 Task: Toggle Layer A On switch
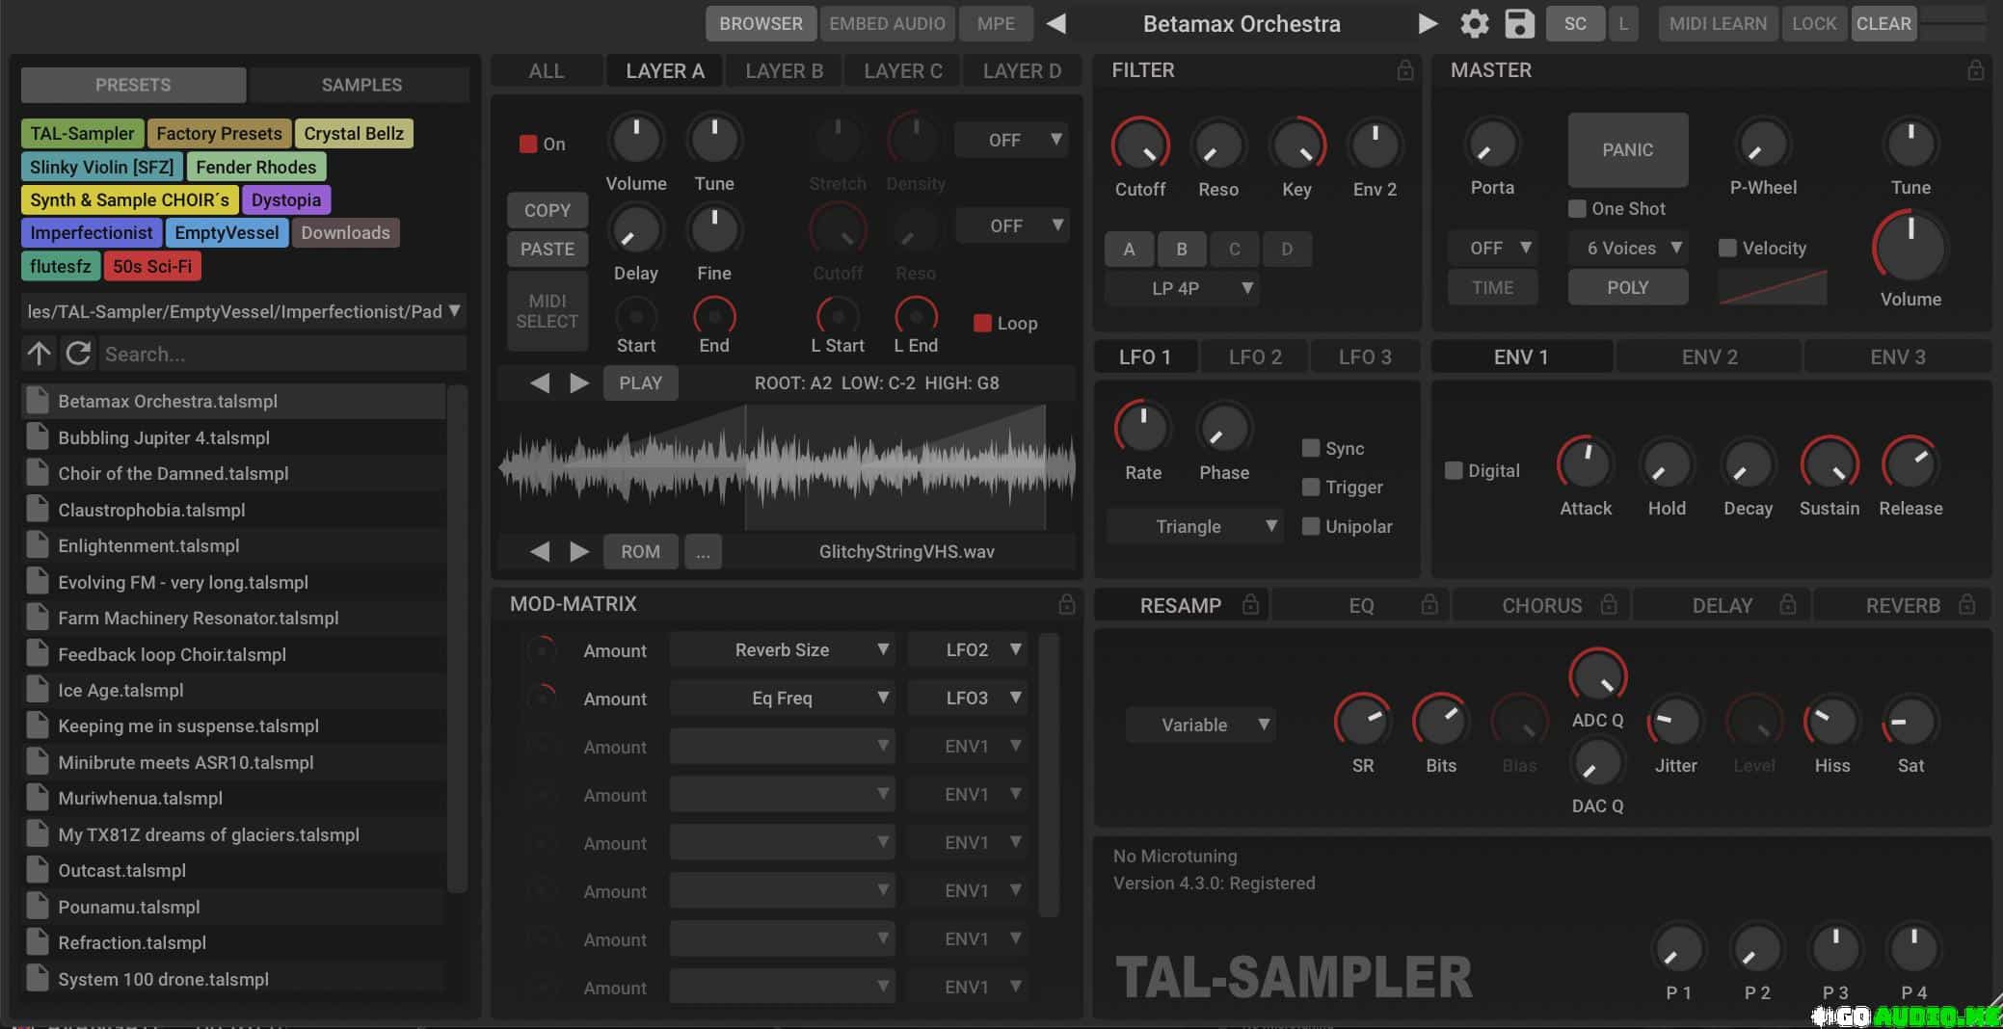pyautogui.click(x=528, y=144)
